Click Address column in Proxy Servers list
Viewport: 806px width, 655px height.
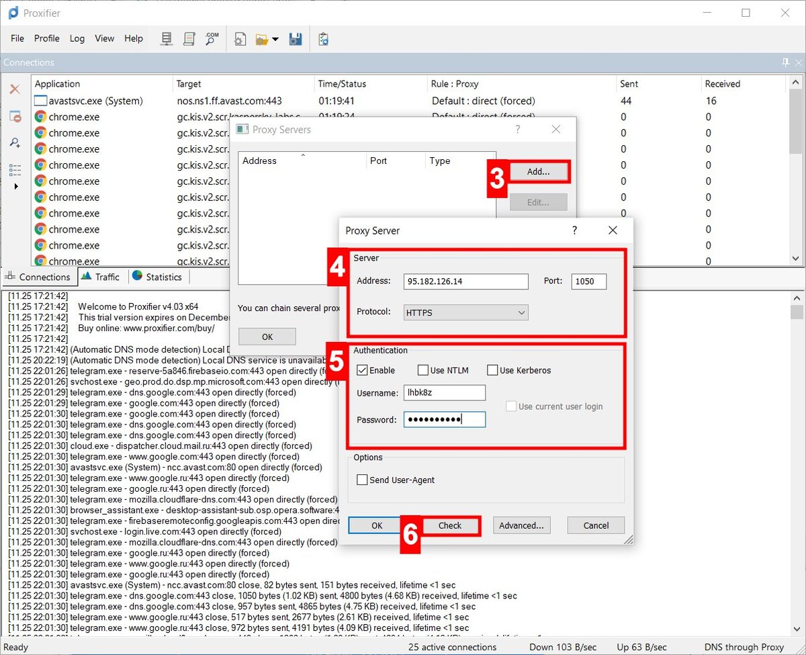coord(302,161)
